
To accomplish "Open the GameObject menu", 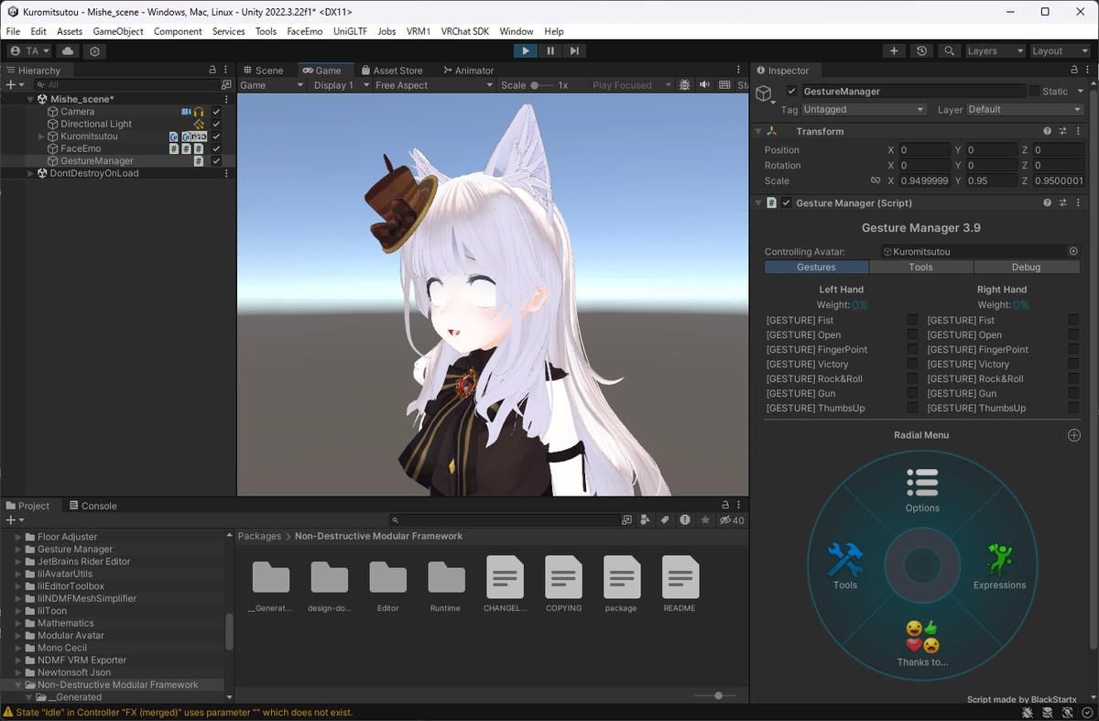I will (118, 31).
